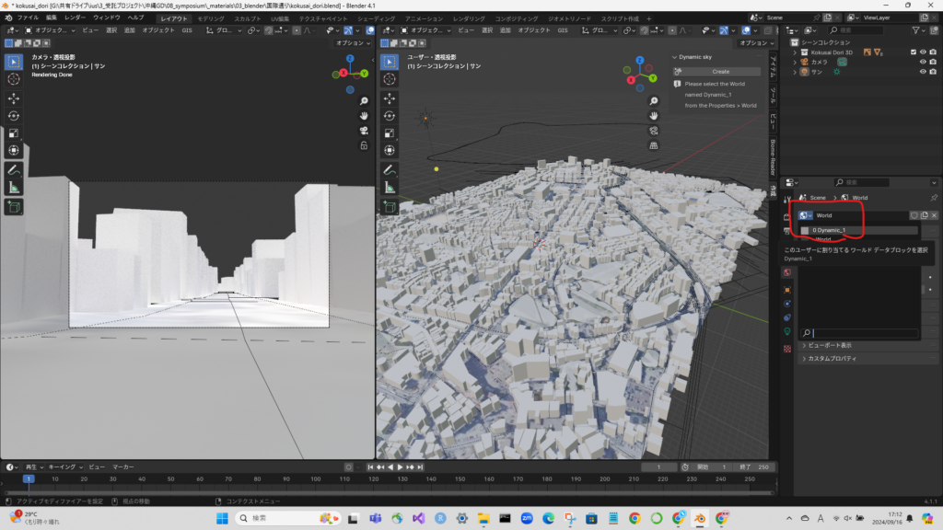Click frame 100 on the timeline ruler

315,478
